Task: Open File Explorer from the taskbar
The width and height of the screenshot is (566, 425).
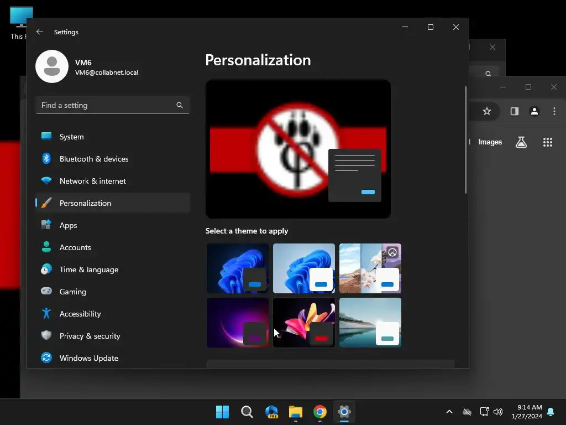Action: [296, 412]
